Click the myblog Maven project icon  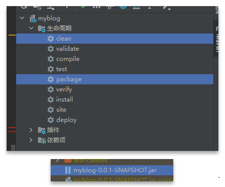(33, 18)
